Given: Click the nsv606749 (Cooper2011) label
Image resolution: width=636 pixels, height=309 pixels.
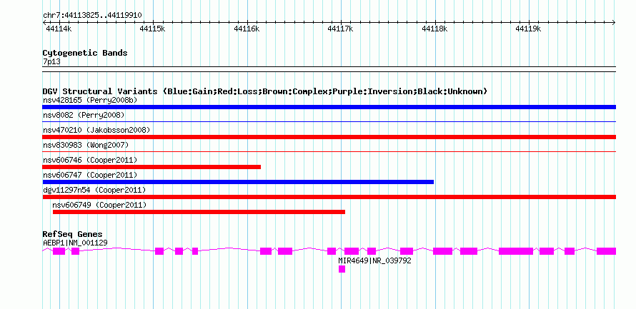Looking at the screenshot, I should tap(100, 205).
